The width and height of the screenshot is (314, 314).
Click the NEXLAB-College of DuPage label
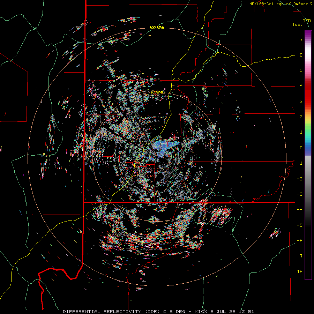click(281, 4)
